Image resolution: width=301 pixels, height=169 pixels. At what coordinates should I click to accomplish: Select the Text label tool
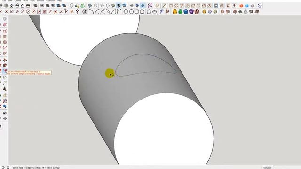(x=5, y=83)
